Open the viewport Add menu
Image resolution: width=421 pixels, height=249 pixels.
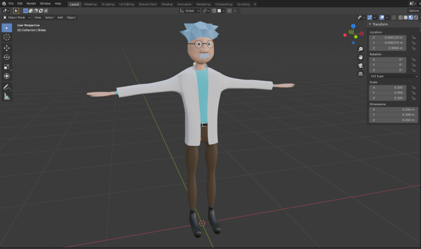(x=60, y=18)
